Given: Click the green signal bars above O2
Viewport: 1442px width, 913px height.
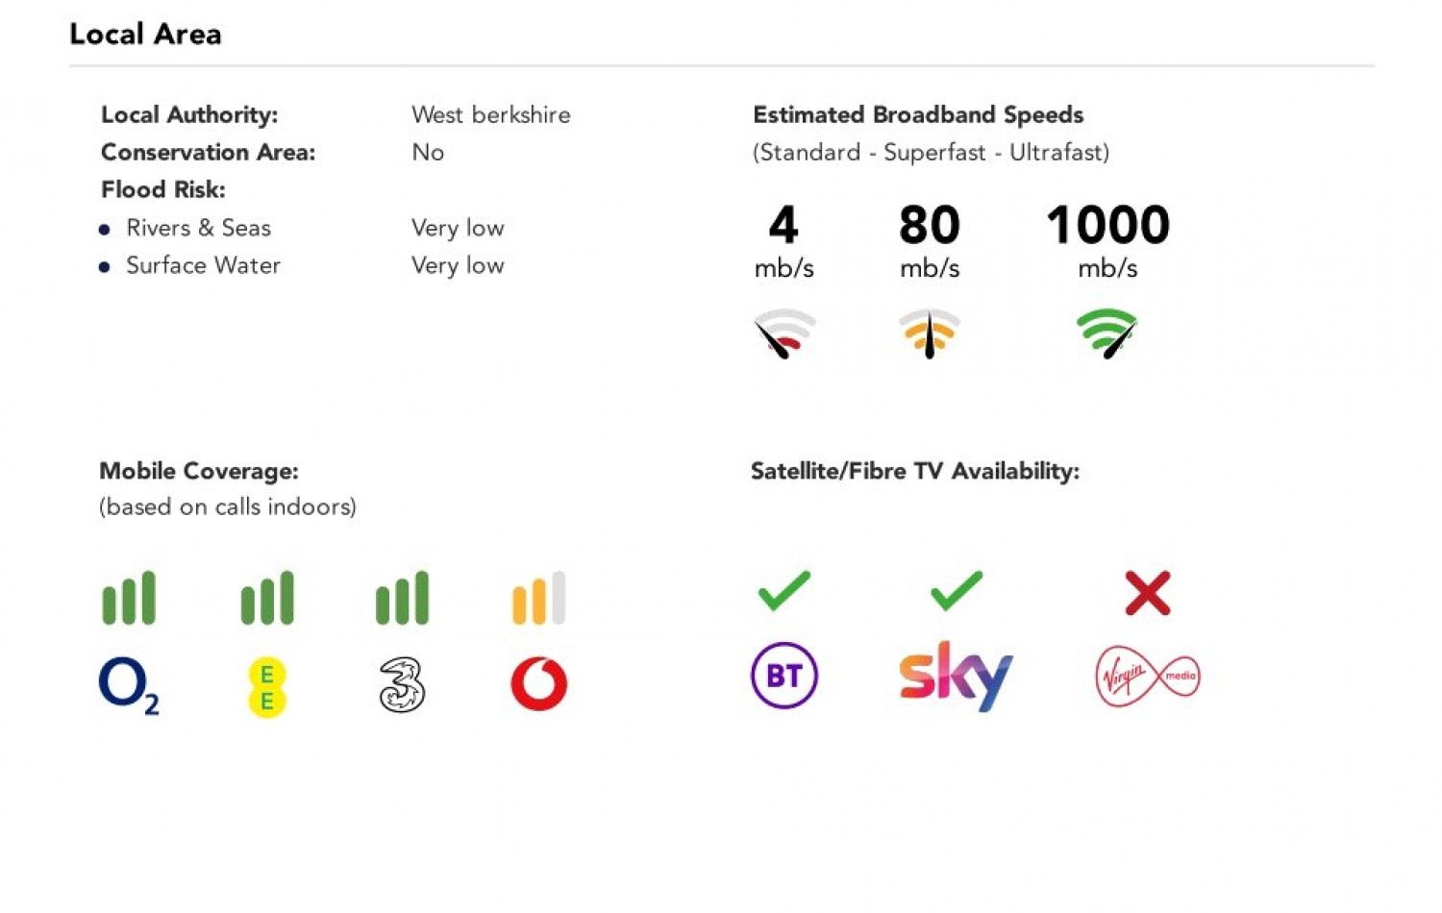Looking at the screenshot, I should [x=129, y=598].
